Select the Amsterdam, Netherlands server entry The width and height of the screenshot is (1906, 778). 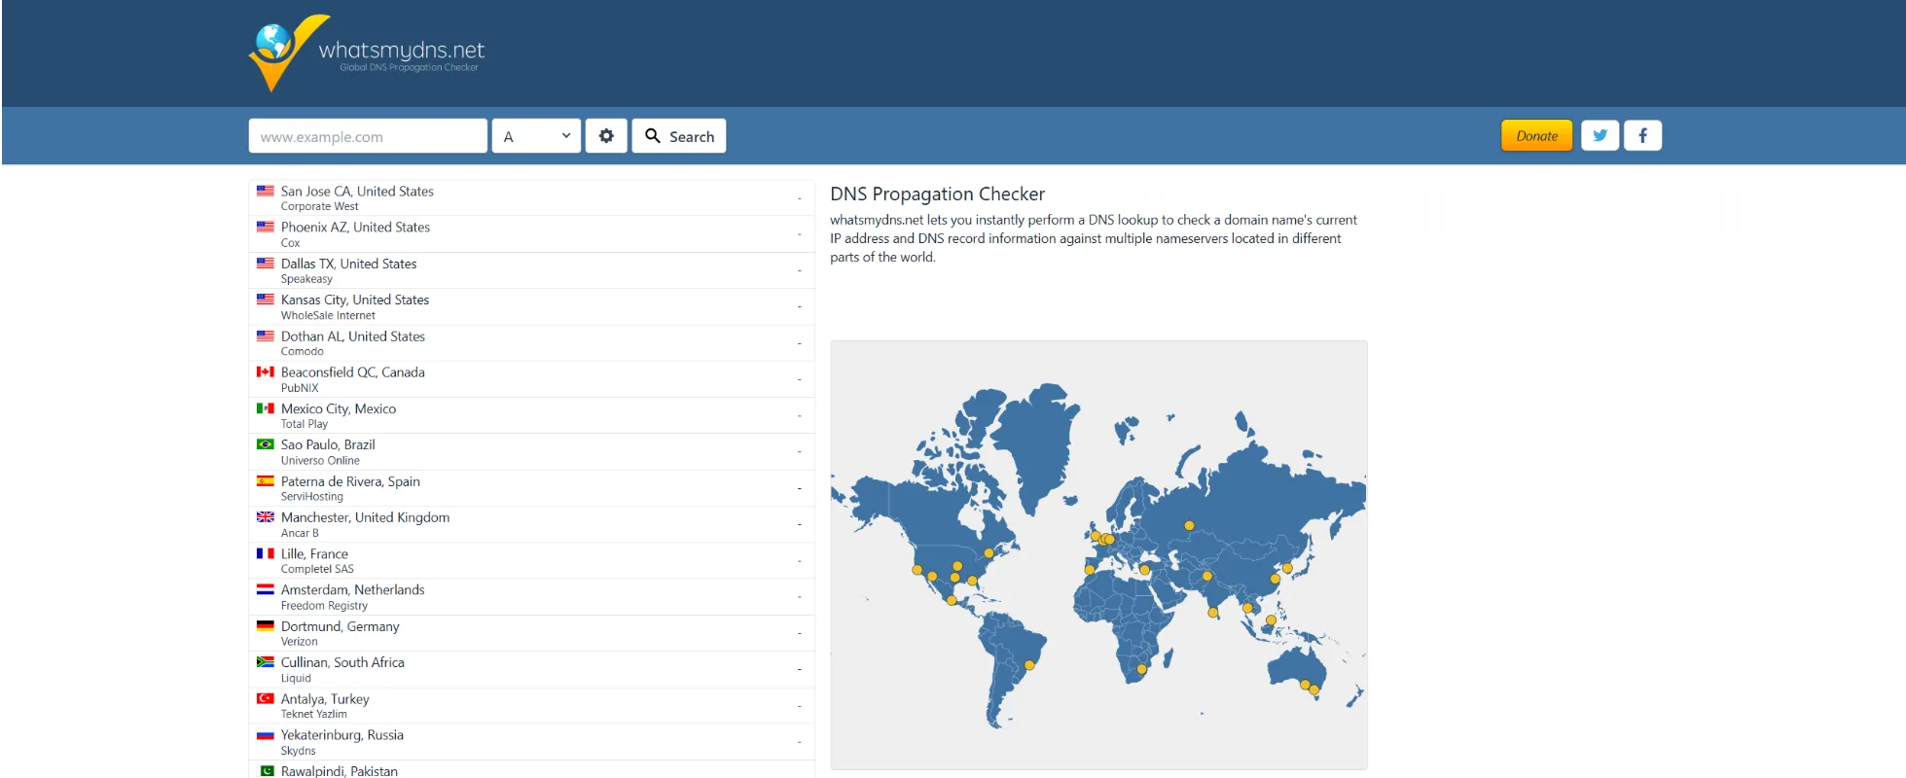point(352,590)
